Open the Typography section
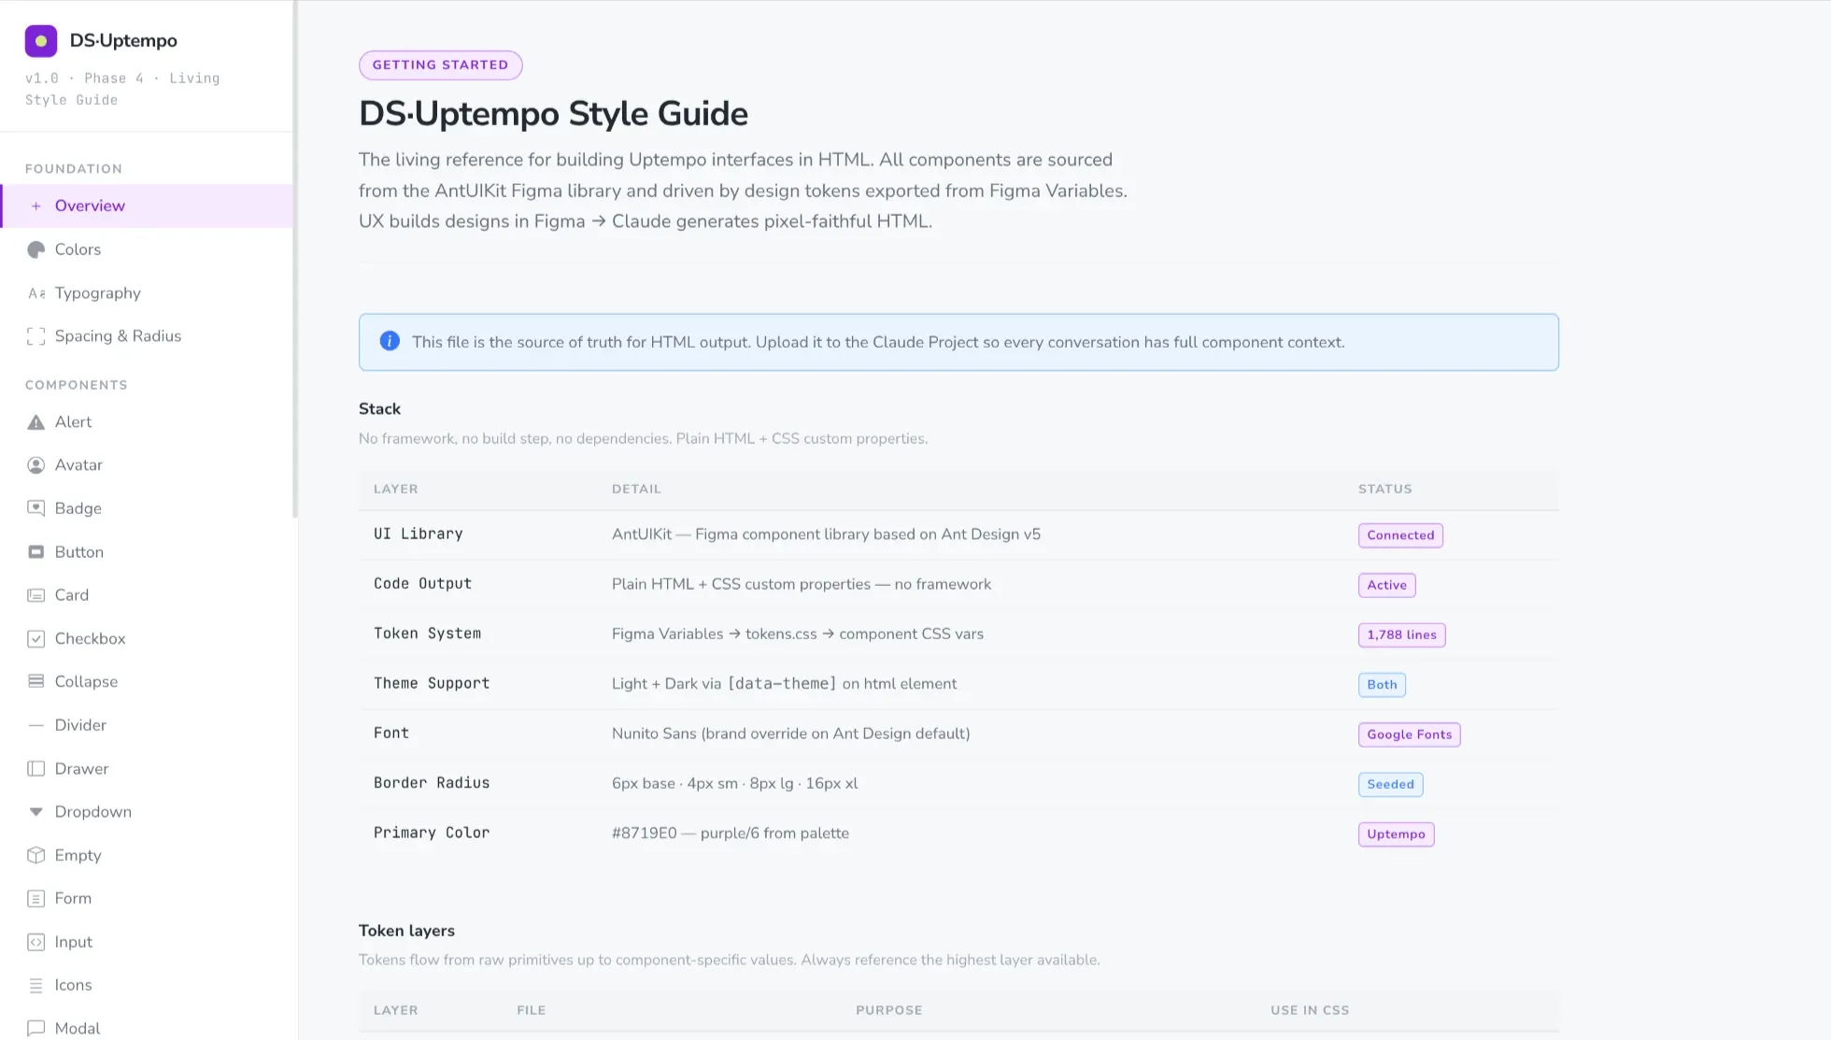 coord(148,293)
